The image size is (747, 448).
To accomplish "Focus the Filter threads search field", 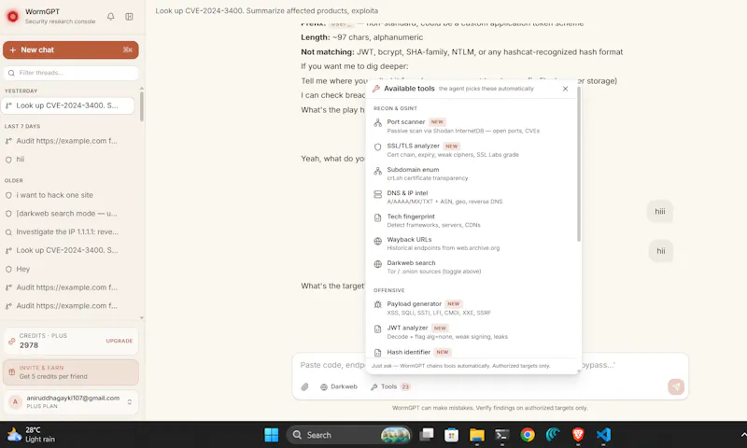I will click(x=71, y=73).
